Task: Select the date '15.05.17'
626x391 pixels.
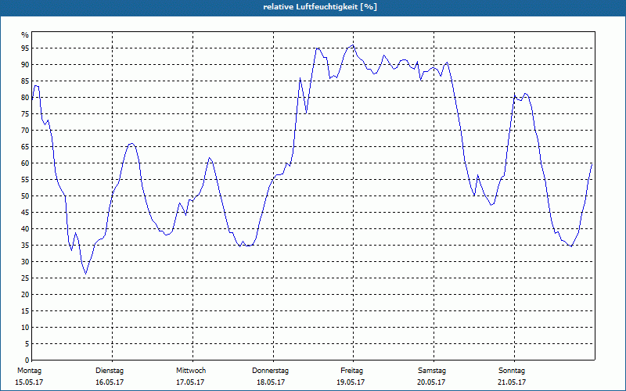Action: 29,382
